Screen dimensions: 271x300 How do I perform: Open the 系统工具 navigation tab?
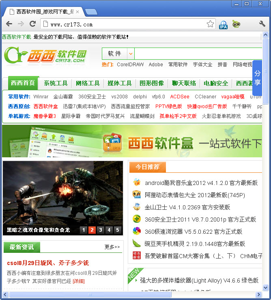coord(56,83)
